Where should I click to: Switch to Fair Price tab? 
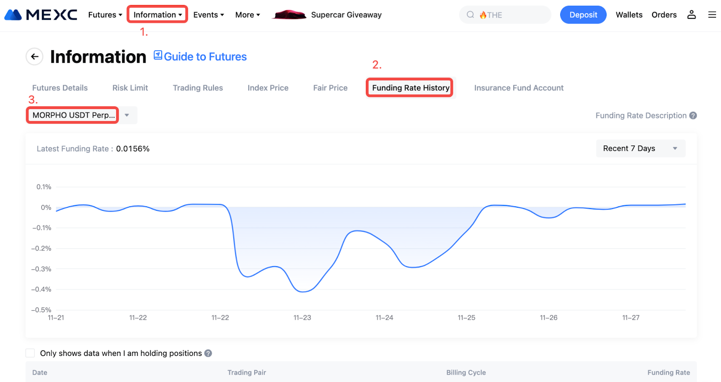(x=330, y=88)
